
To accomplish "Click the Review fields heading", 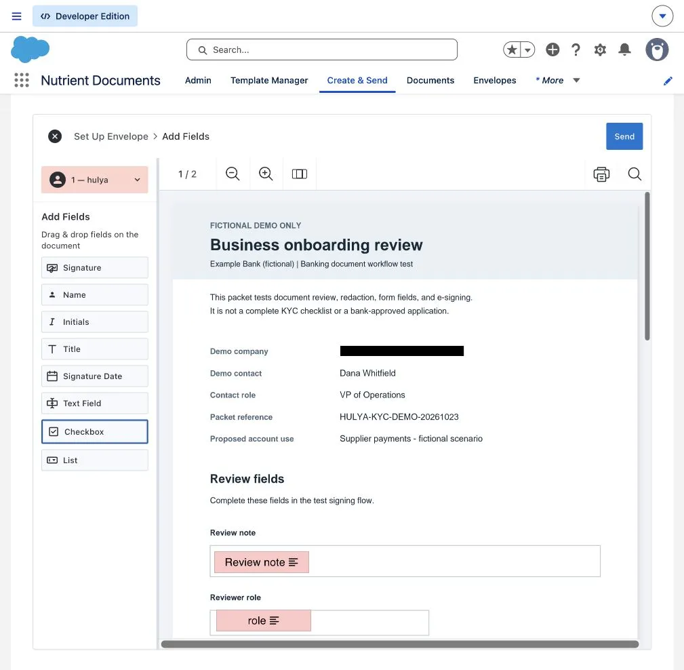I will tap(247, 479).
